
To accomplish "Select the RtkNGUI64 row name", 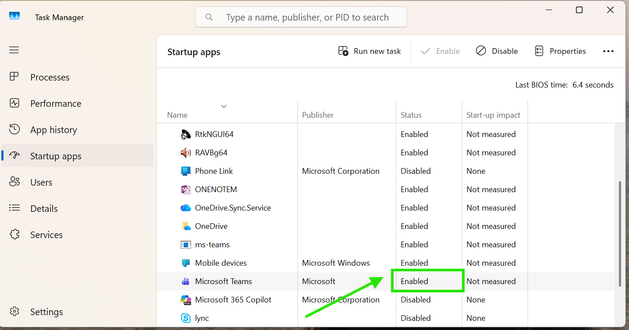I will point(214,134).
